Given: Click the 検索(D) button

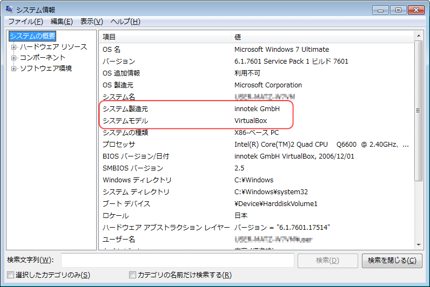Looking at the screenshot, I should pyautogui.click(x=328, y=261).
